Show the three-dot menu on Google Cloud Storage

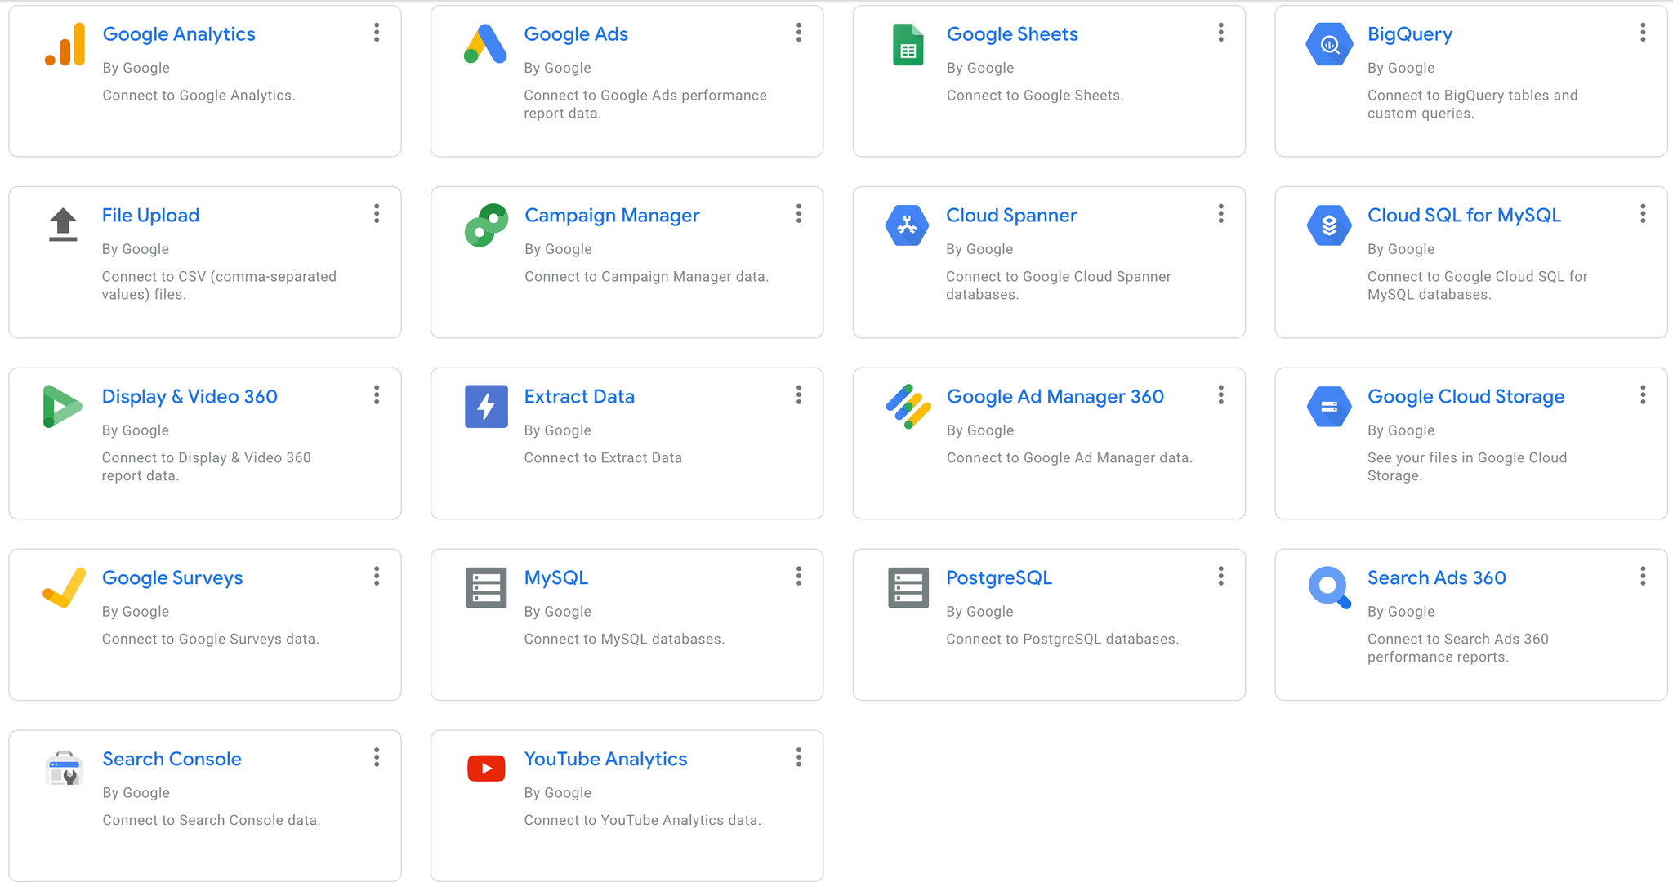pyautogui.click(x=1643, y=395)
